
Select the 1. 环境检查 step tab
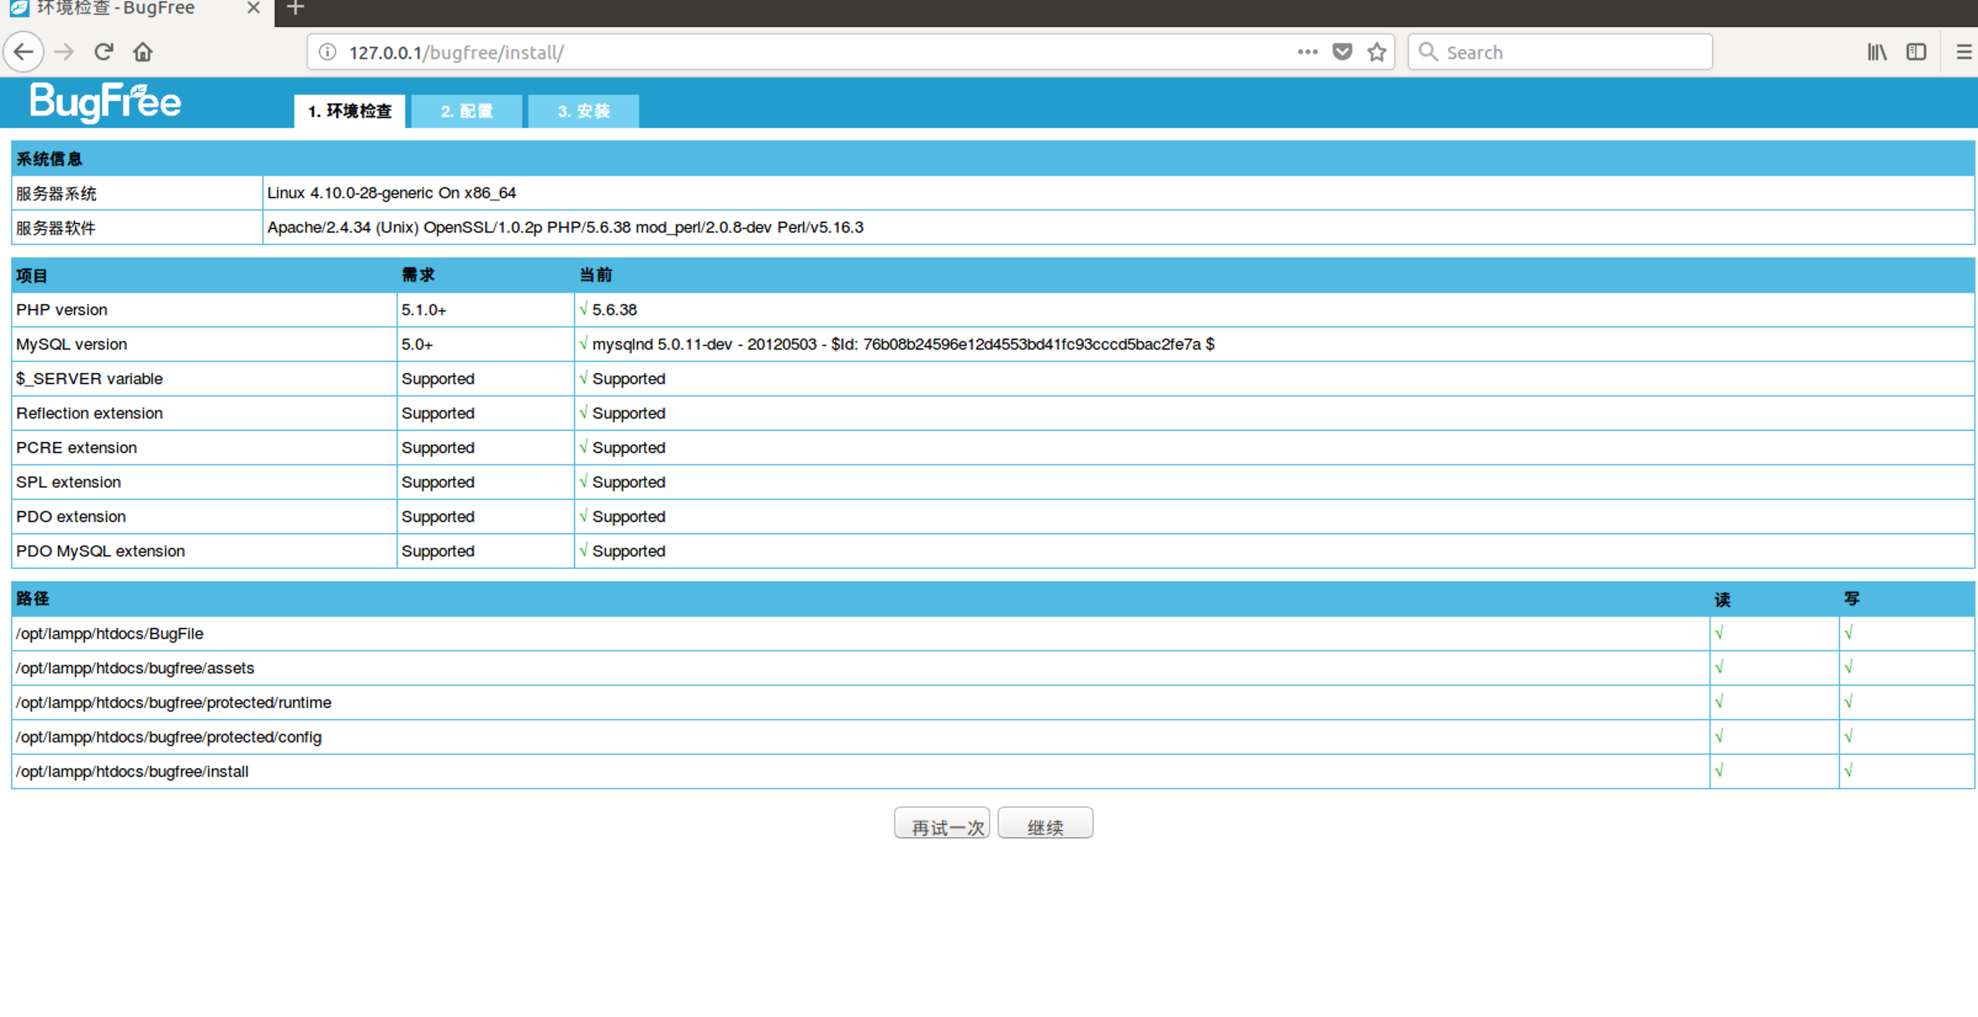tap(350, 111)
